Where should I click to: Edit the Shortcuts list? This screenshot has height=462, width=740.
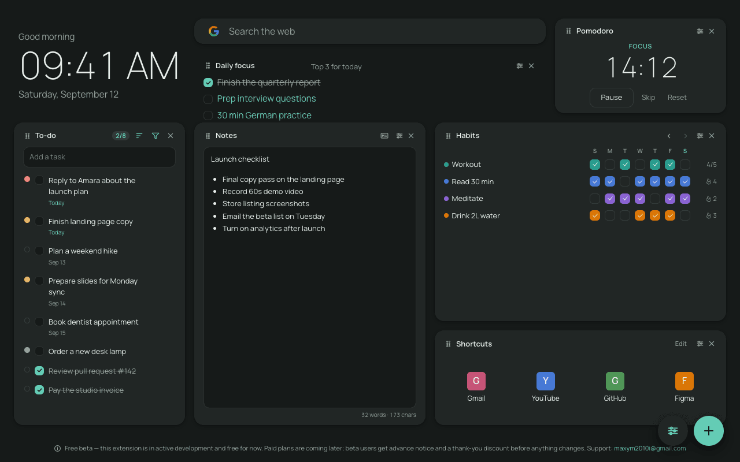coord(681,344)
